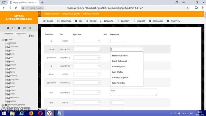Expand the accounts table node
The width and height of the screenshot is (206, 116).
pyautogui.click(x=6, y=47)
